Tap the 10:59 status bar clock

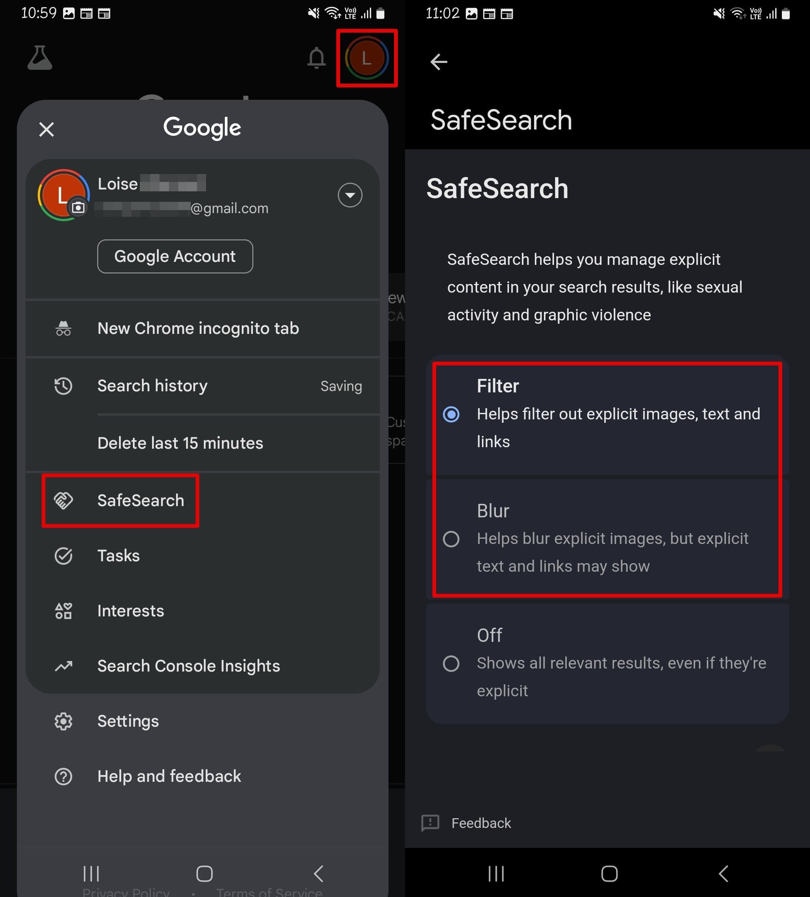coord(39,13)
